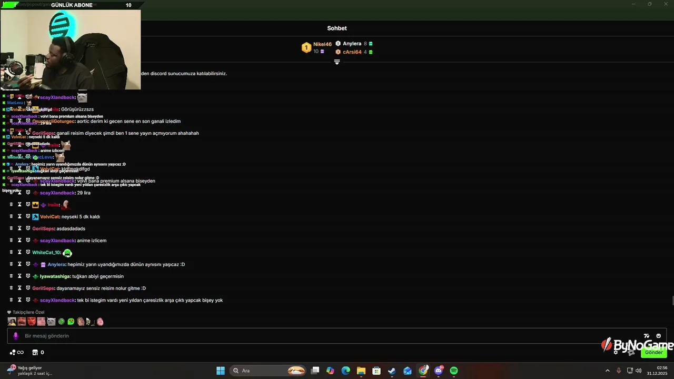Insert the pink egg emote
The image size is (674, 379).
tap(100, 322)
